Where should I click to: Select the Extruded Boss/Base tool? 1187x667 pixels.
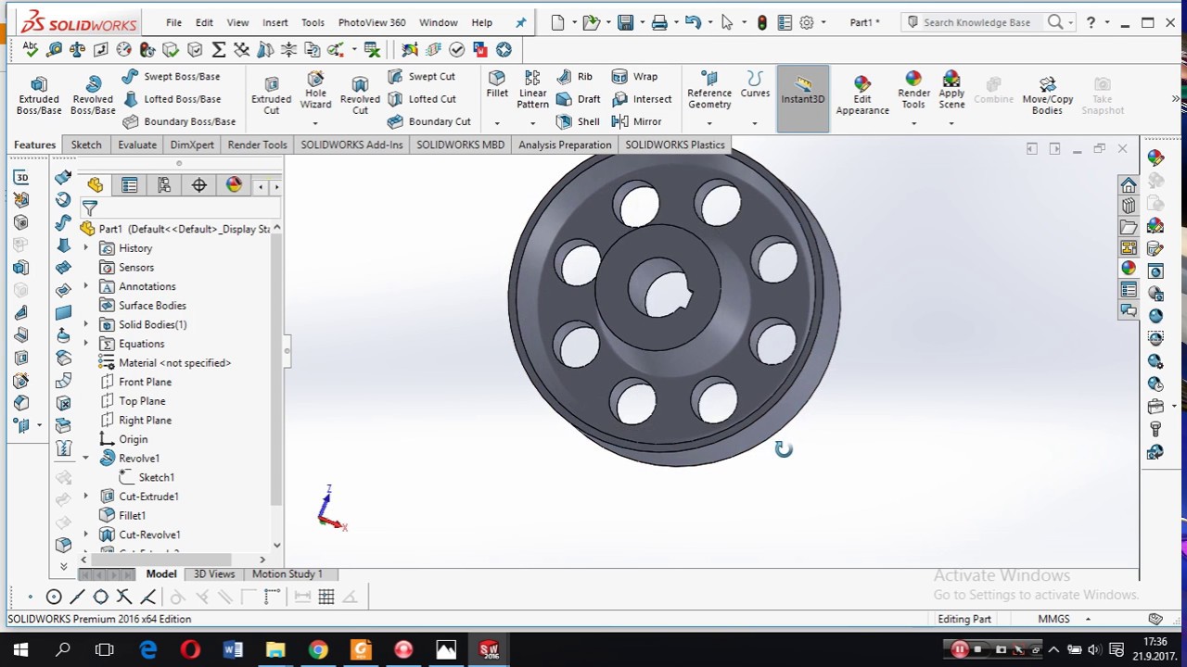[39, 95]
